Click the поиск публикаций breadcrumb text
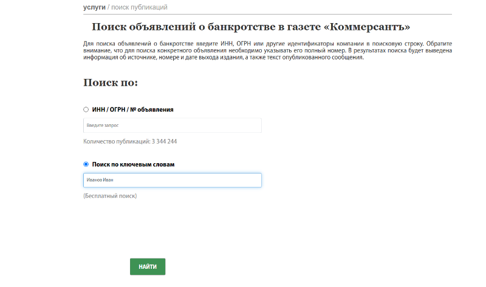 point(139,7)
